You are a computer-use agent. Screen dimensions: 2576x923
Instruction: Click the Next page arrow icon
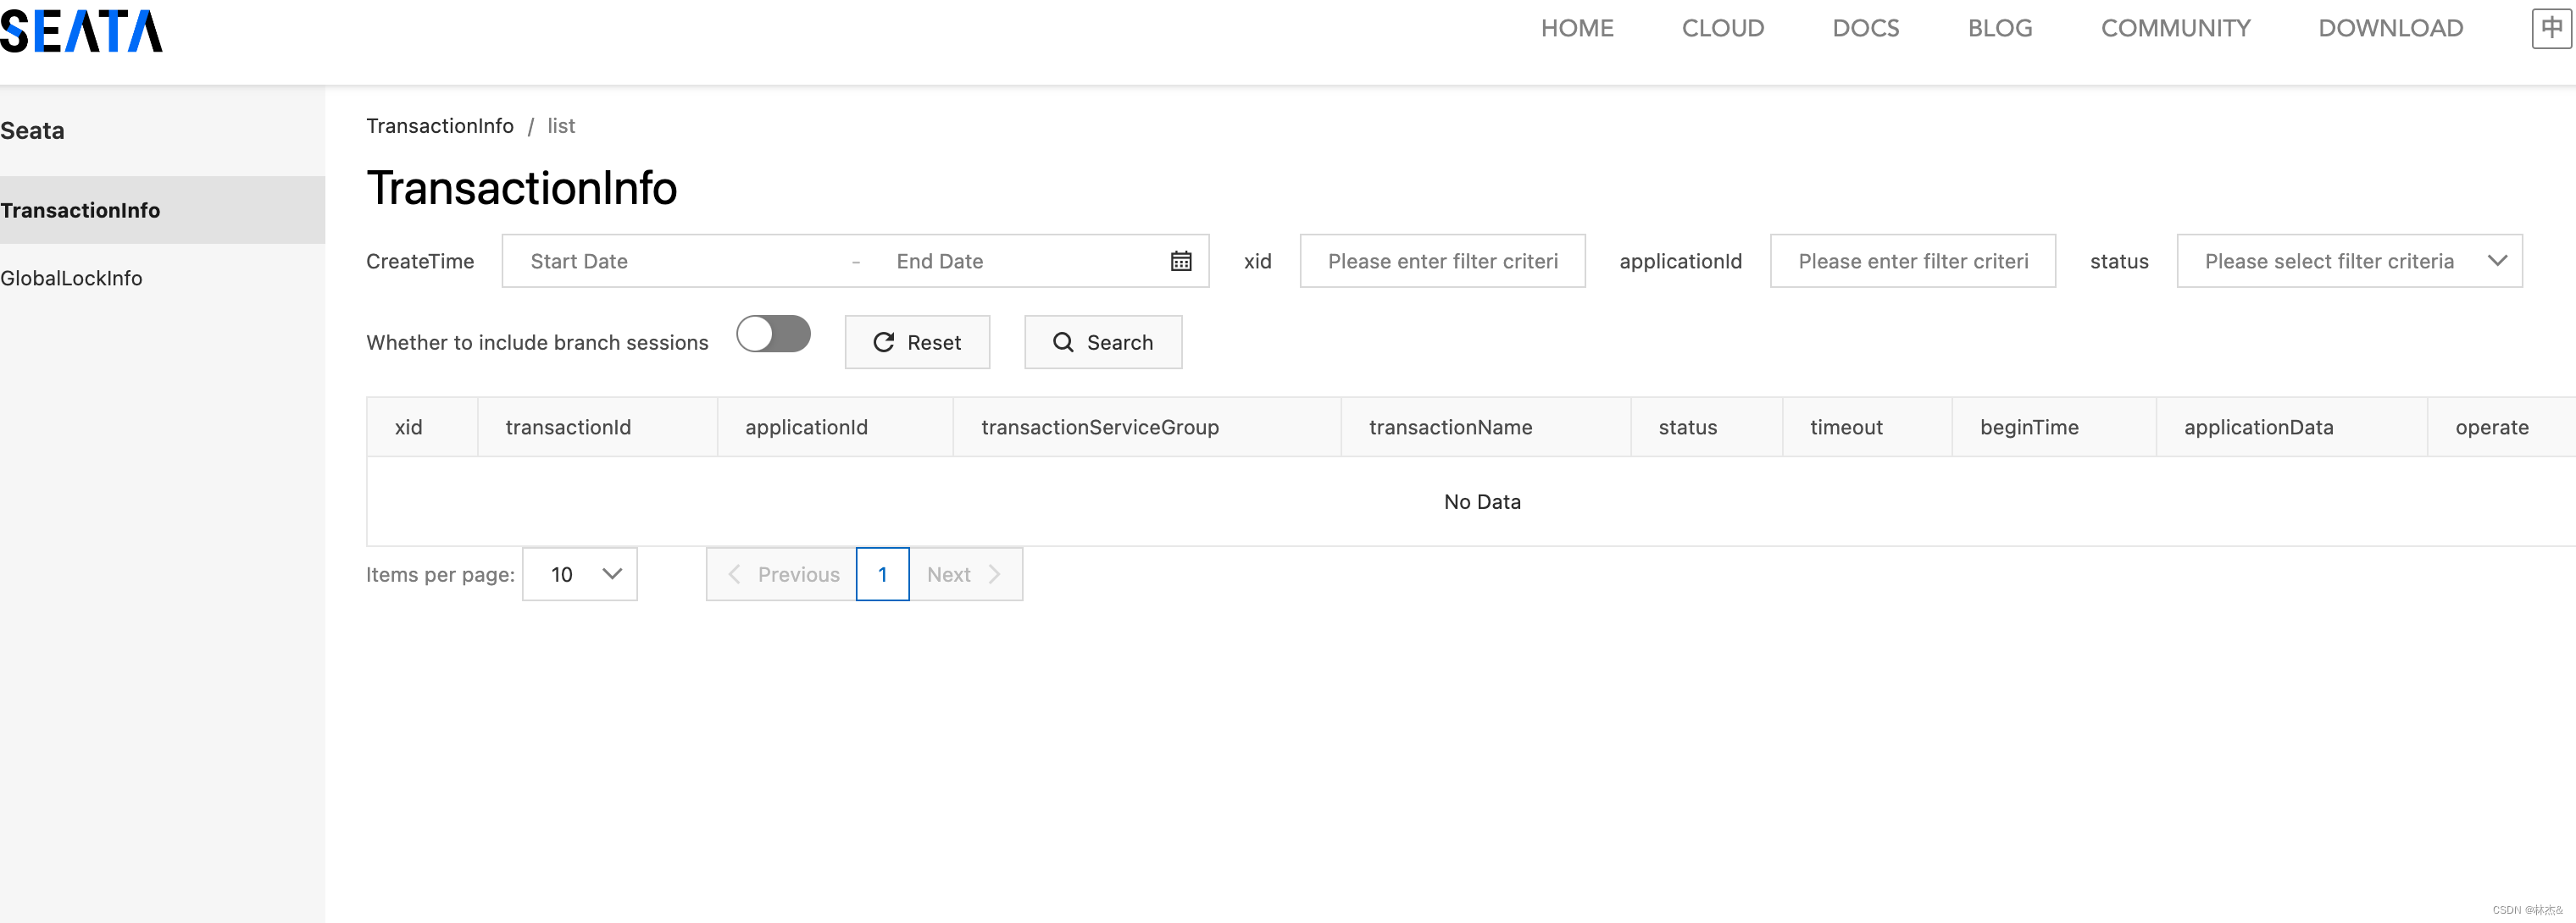point(995,574)
